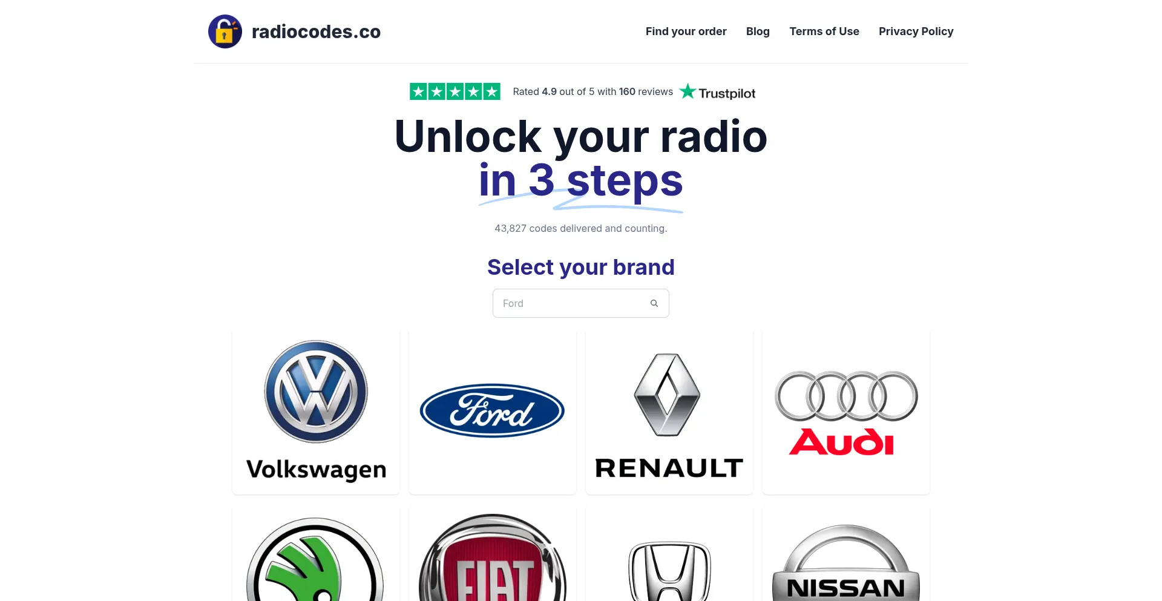Image resolution: width=1162 pixels, height=601 pixels.
Task: Select the Audi four rings logo
Action: (846, 413)
